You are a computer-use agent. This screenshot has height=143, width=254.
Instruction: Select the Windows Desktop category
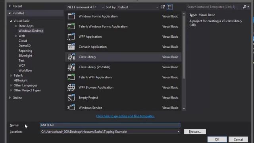31,31
